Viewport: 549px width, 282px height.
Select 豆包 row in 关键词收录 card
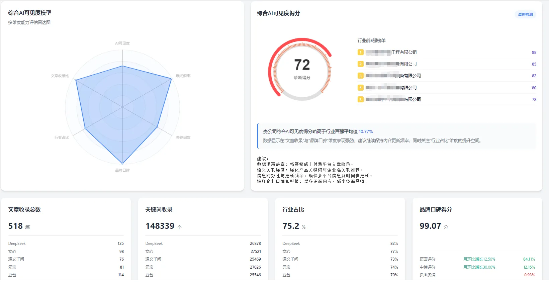click(x=203, y=275)
